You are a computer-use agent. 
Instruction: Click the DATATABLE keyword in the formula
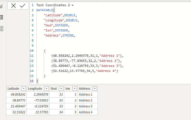(x=45, y=10)
